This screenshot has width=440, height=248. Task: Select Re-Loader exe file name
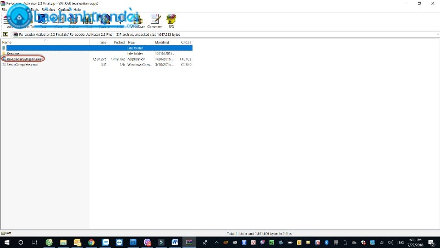click(24, 59)
